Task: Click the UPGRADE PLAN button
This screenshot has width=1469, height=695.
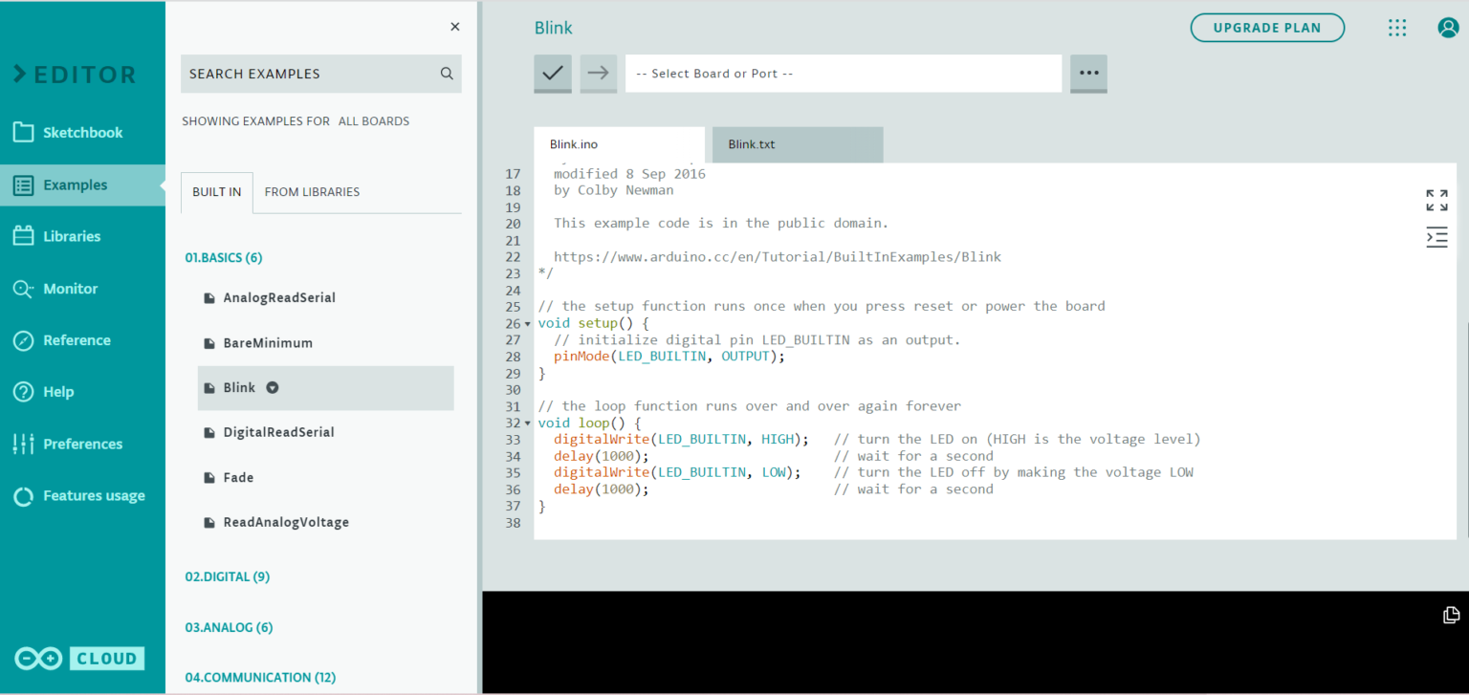Action: click(1267, 28)
